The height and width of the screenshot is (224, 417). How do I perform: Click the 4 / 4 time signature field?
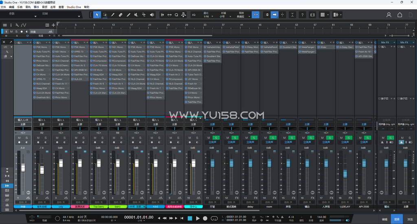coord(291,217)
